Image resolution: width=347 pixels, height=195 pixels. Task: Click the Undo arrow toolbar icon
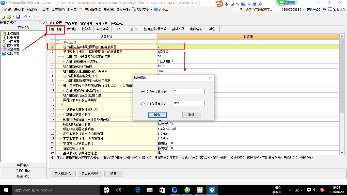tap(25, 17)
